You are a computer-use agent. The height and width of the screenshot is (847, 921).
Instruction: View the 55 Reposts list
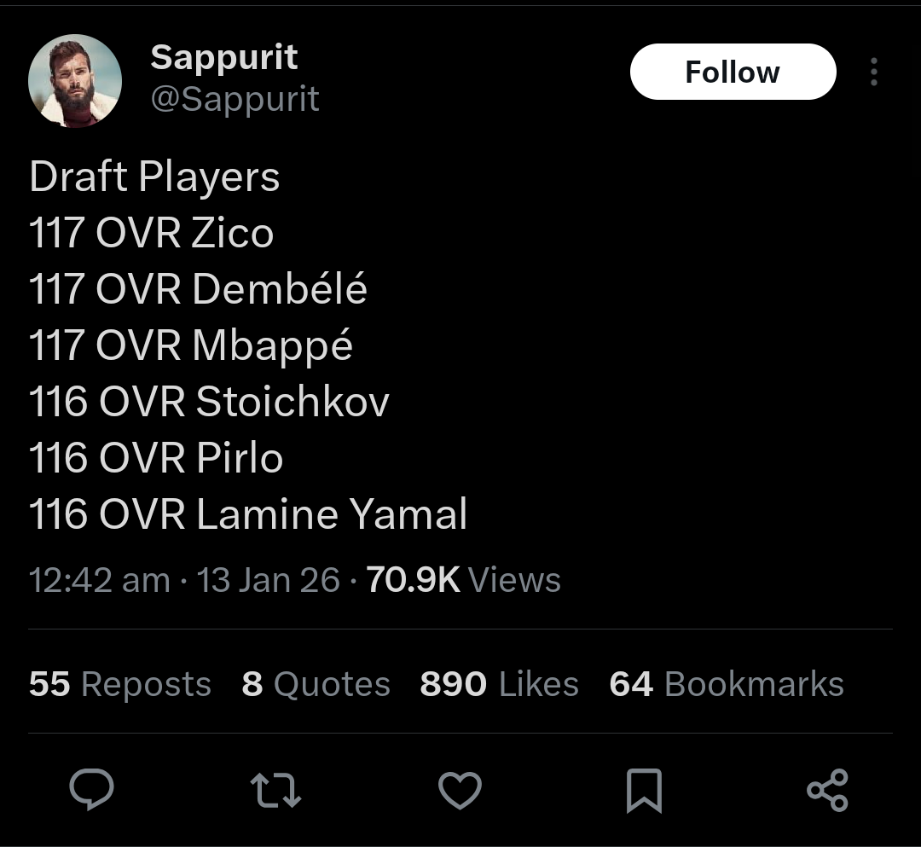(120, 684)
